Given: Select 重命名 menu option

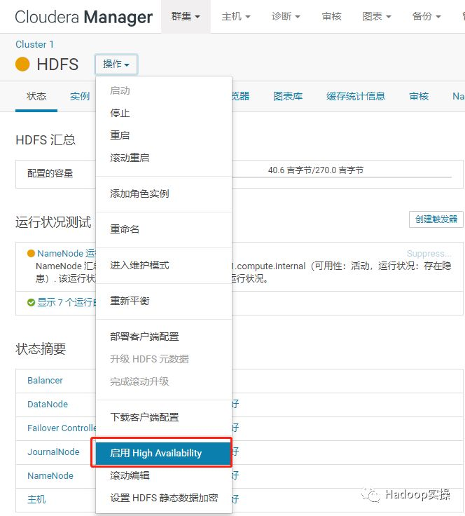Looking at the screenshot, I should point(164,229).
